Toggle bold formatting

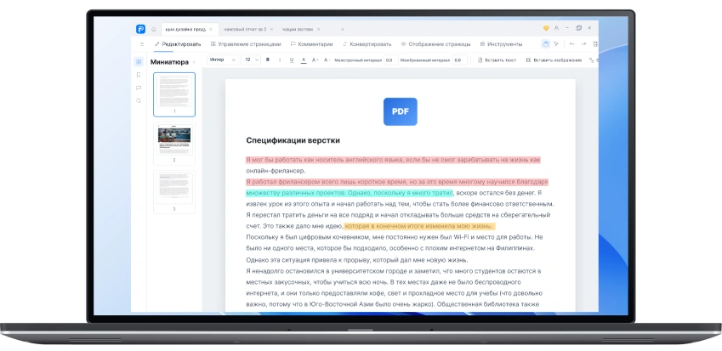[x=268, y=59]
